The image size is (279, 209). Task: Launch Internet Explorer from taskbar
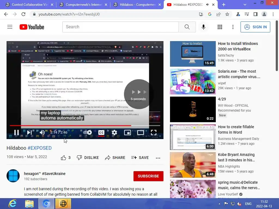[13, 204]
